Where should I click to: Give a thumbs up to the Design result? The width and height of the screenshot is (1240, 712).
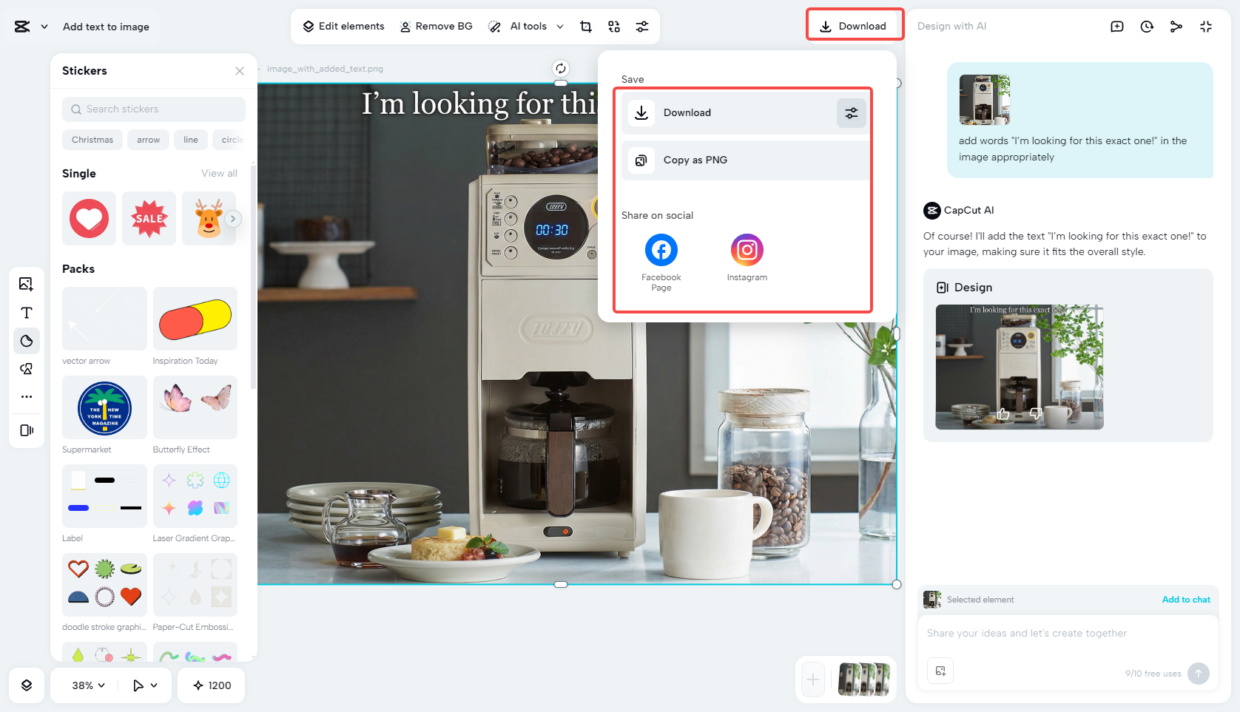(x=1003, y=414)
